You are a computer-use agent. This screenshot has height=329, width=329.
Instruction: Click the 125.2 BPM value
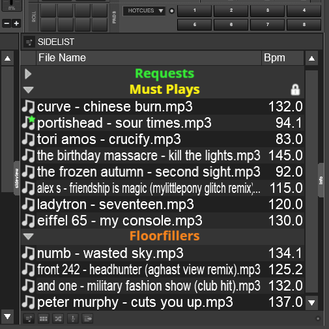(x=285, y=270)
